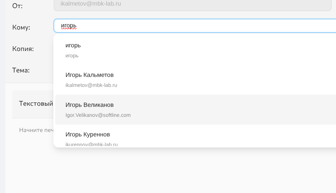Screen dimensions: 336x193
Task: Click the ikurennov@mbk-lab.ru address in the dropdown
Action: (92, 145)
